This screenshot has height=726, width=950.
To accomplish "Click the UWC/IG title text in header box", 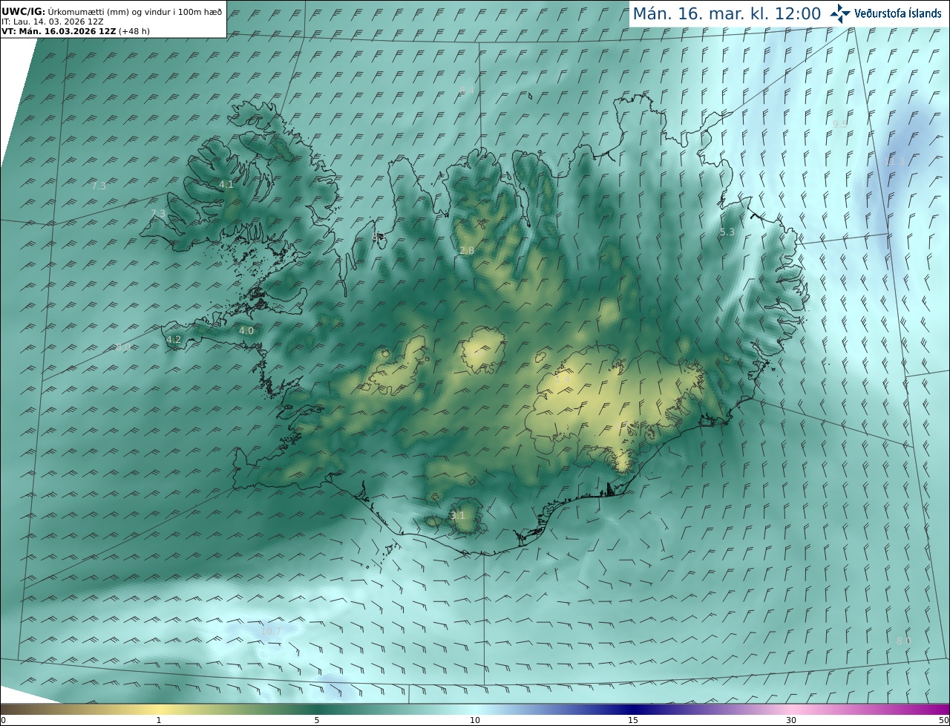I will 24,12.
